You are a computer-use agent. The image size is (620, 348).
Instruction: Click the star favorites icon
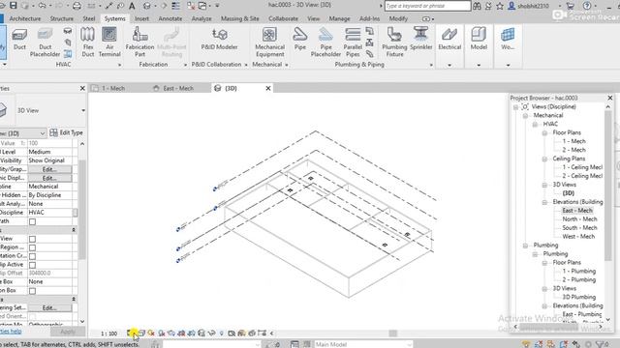pos(500,6)
